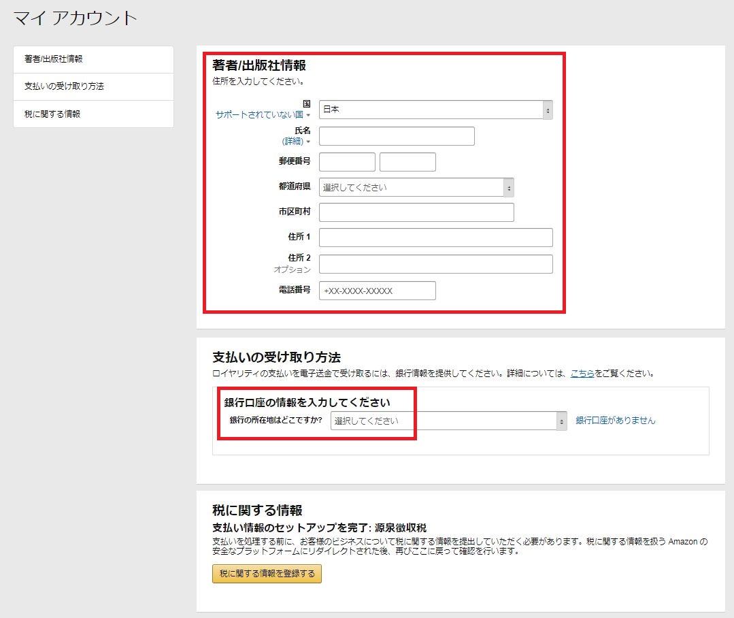This screenshot has height=618, width=734.
Task: Expand the (詳細) link under 氏名
Action: pos(296,142)
